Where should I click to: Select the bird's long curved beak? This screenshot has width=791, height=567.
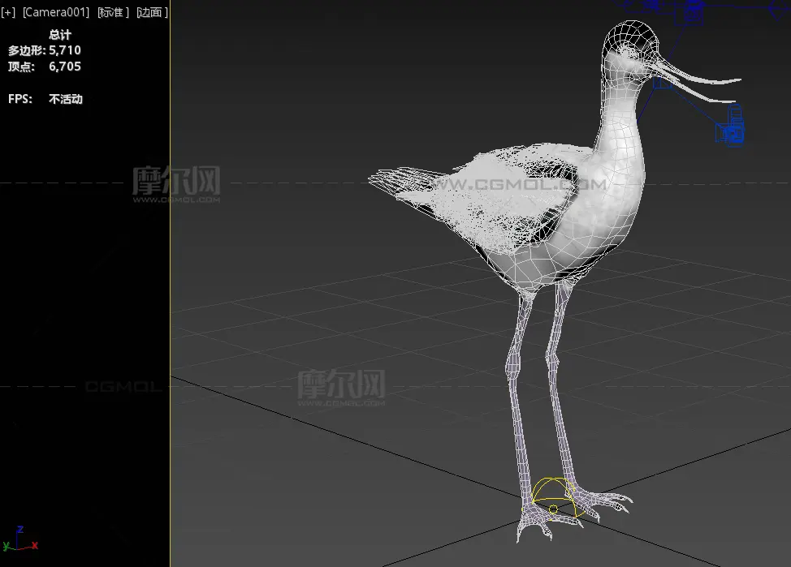698,79
